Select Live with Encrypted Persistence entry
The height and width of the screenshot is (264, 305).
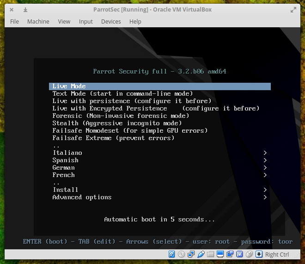coord(160,108)
